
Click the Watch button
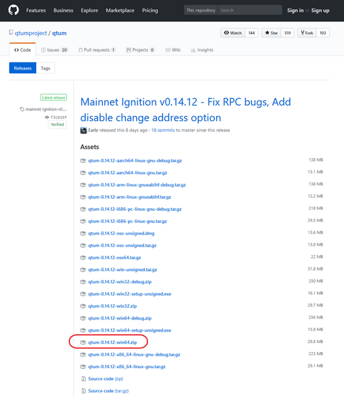tap(233, 33)
